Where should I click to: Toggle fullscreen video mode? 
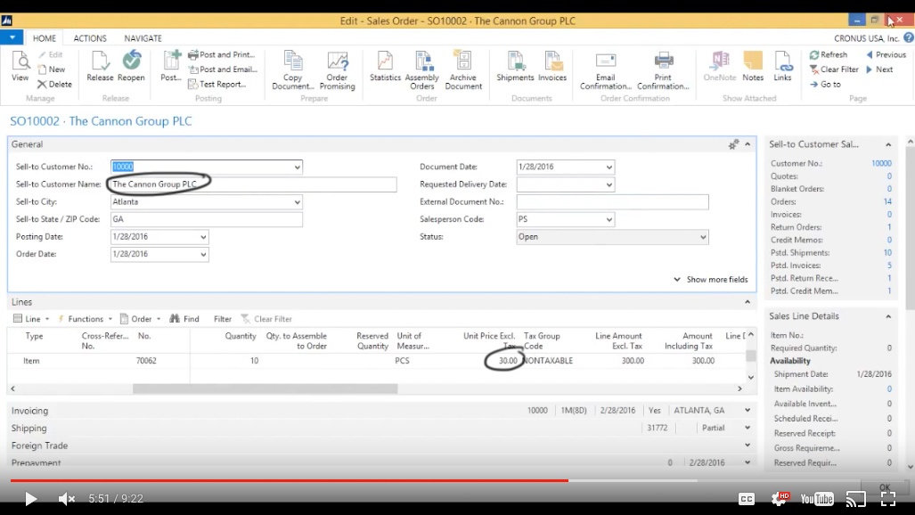click(x=887, y=499)
